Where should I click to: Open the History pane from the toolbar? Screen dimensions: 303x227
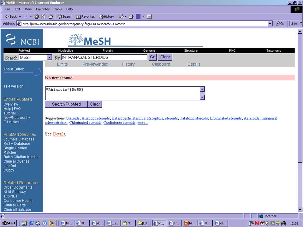click(106, 17)
